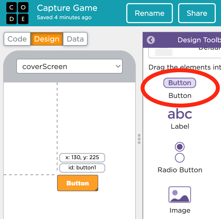
Task: Click the Capture Game project title
Action: click(67, 8)
